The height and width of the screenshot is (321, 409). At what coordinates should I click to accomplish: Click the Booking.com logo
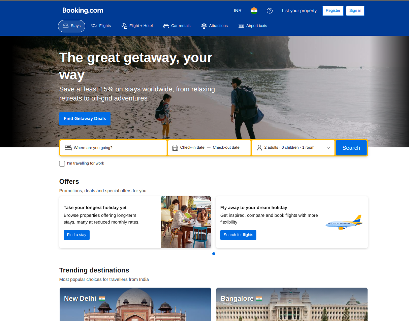[x=83, y=10]
